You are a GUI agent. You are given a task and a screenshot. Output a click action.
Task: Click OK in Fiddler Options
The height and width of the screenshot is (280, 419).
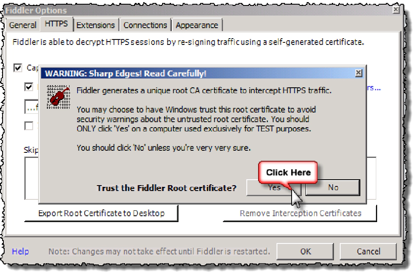tap(305, 251)
